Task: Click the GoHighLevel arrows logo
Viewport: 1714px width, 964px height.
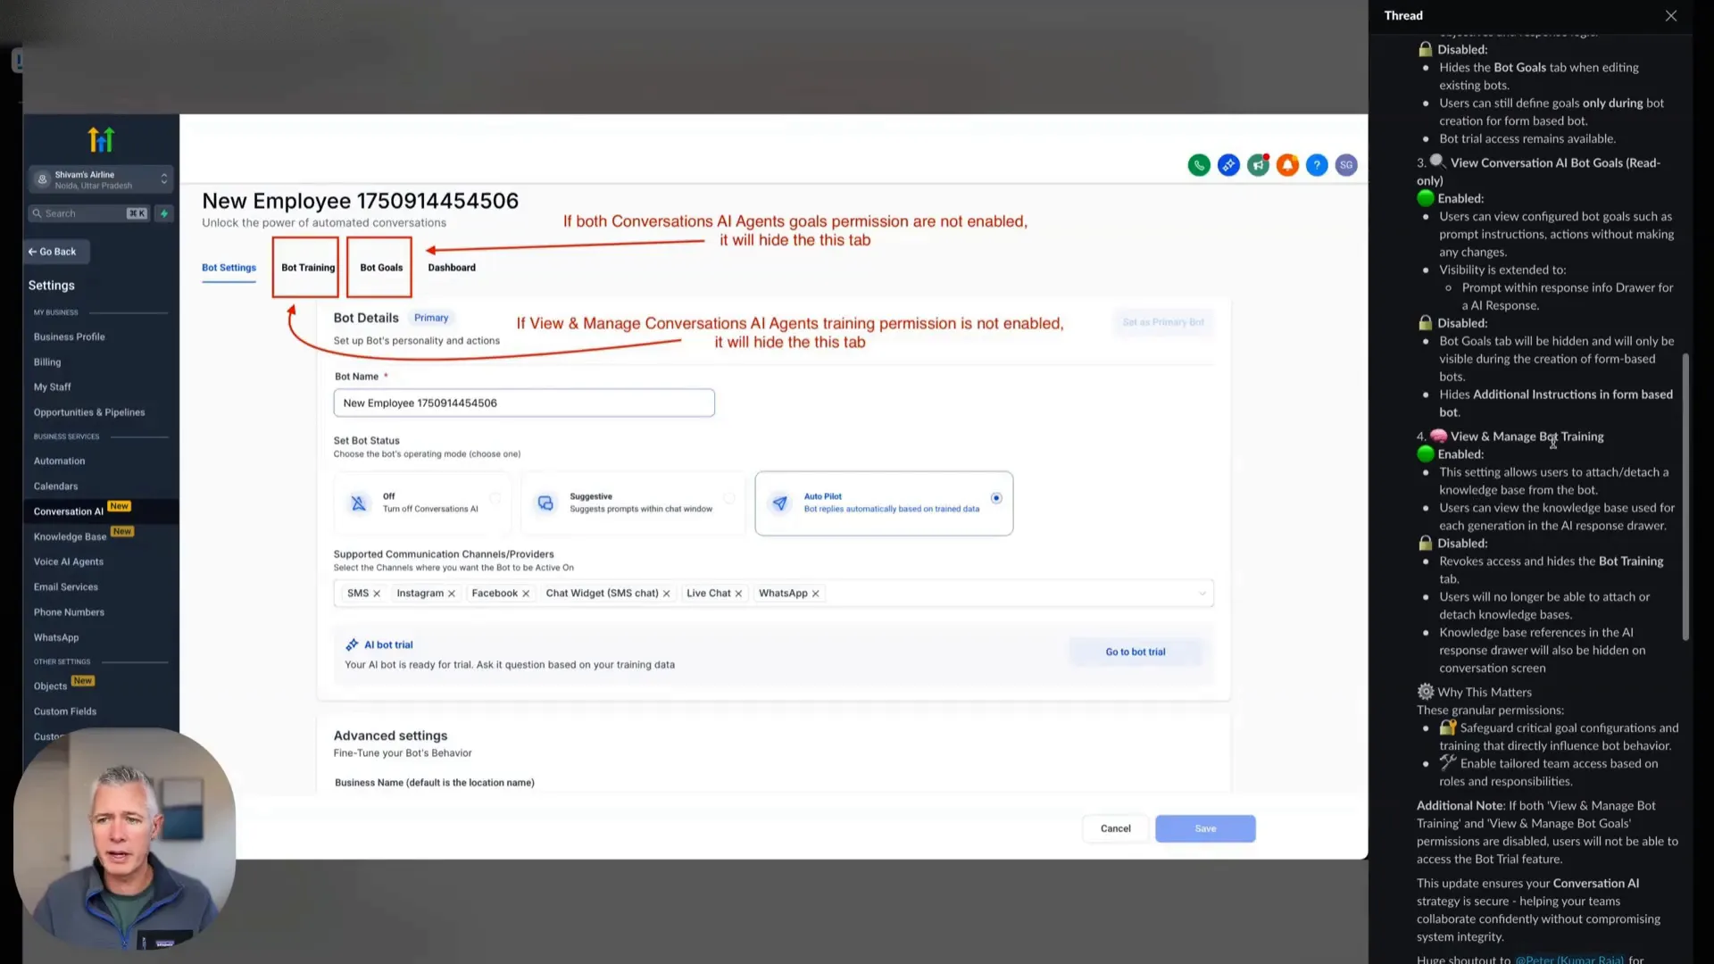Action: click(101, 139)
